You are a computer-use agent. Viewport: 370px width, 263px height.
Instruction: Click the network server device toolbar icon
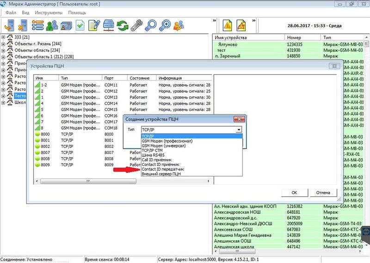[108, 25]
